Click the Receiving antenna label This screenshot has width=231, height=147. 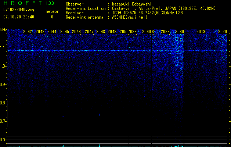pos(84,17)
